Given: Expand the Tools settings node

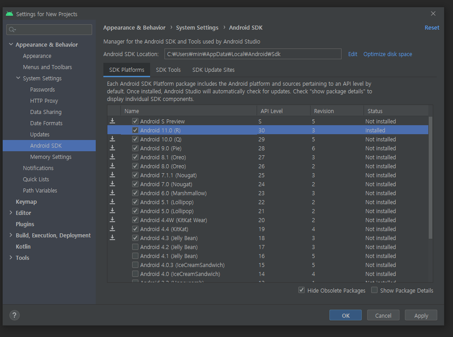Looking at the screenshot, I should [11, 258].
